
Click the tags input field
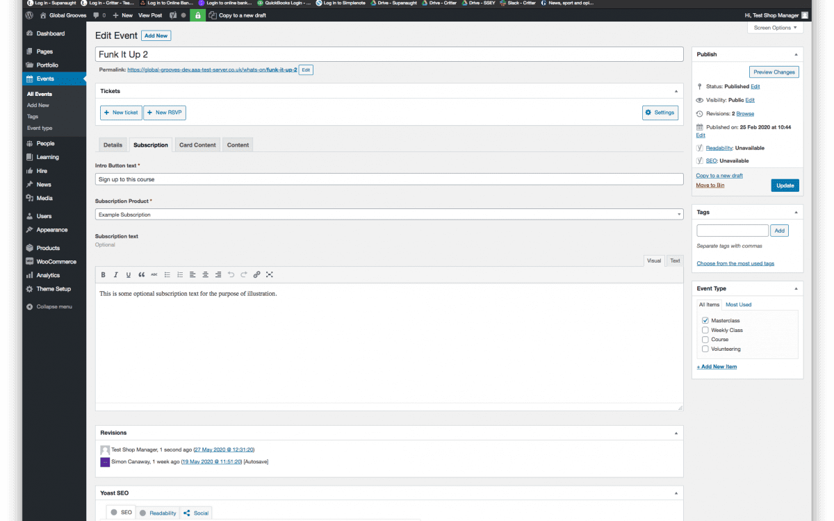pos(733,231)
